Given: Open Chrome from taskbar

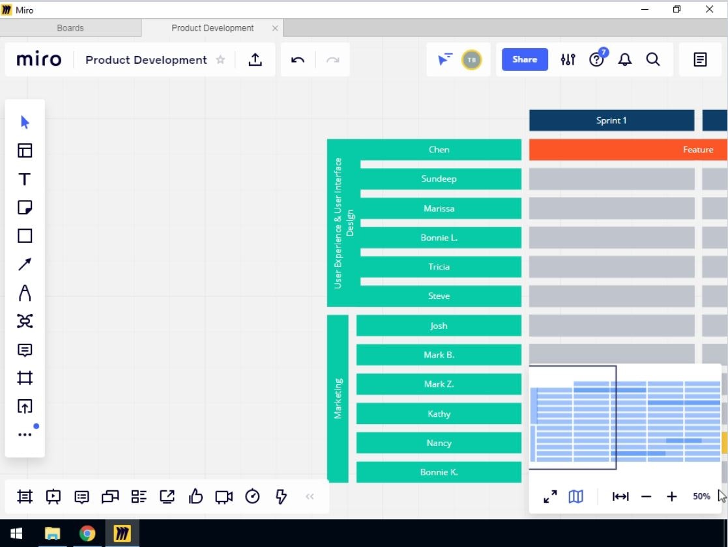Looking at the screenshot, I should click(x=87, y=533).
